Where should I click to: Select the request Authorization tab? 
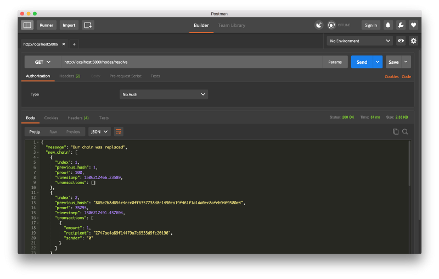coord(38,76)
